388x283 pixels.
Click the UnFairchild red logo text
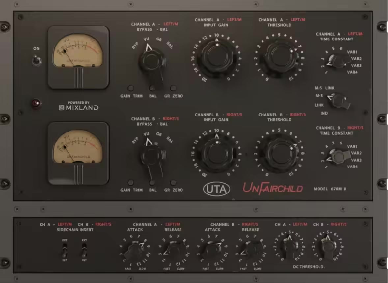[273, 189]
